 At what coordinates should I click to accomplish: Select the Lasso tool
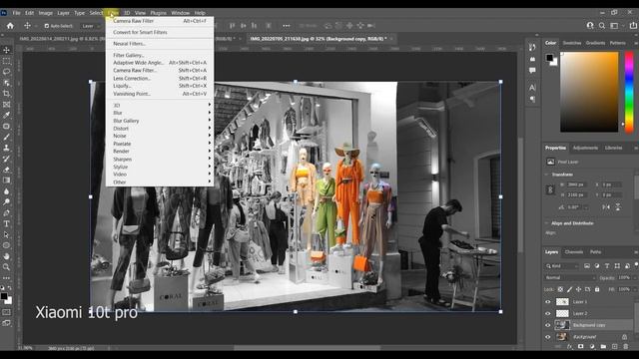coord(7,72)
